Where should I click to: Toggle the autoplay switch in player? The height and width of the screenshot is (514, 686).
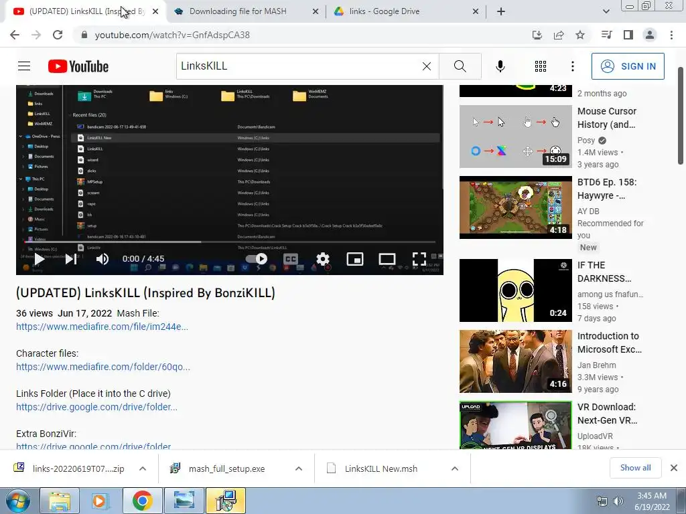[257, 259]
